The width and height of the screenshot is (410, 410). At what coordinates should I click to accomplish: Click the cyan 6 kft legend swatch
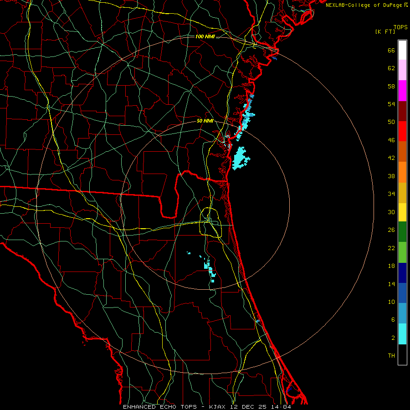pyautogui.click(x=402, y=334)
